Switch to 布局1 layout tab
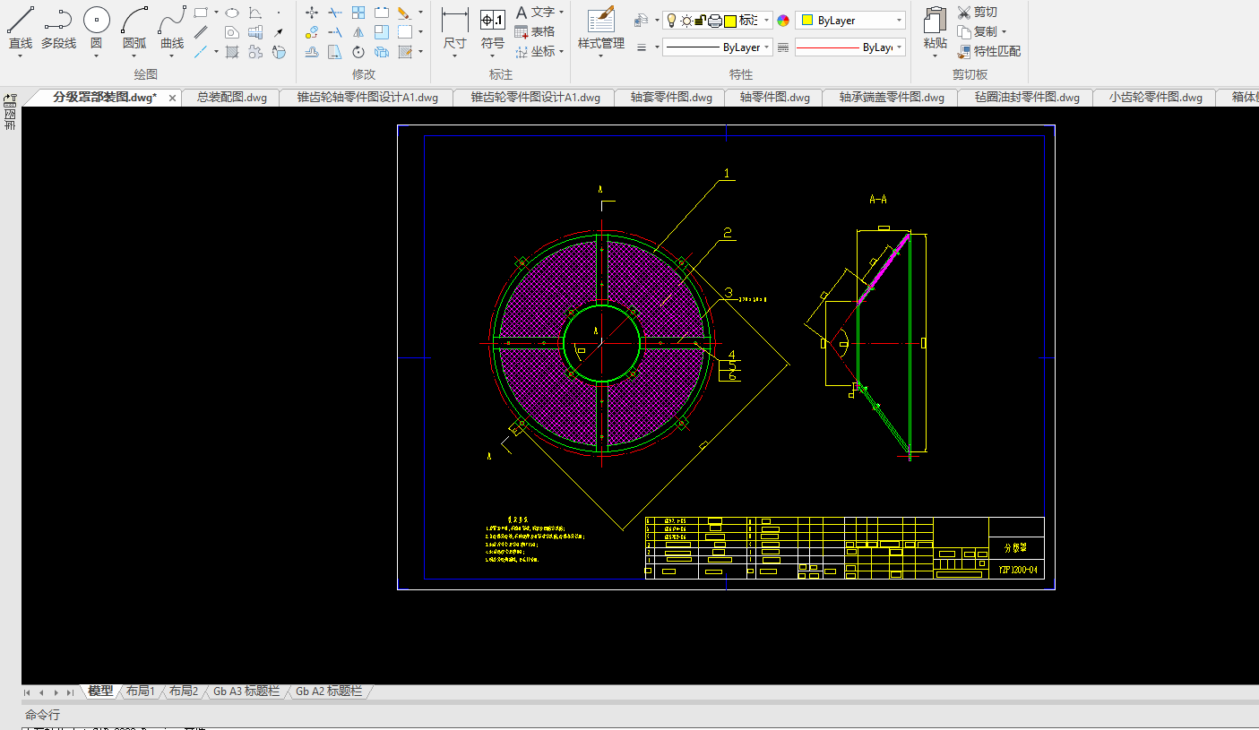Viewport: 1259px width, 730px height. (141, 691)
